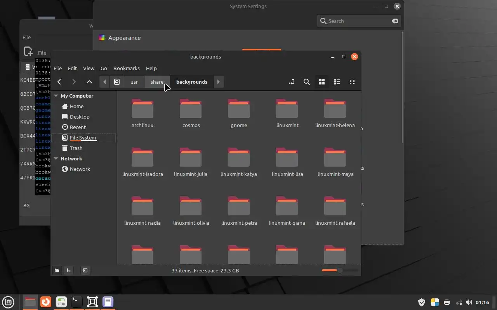Go back using the back arrow
497x310 pixels.
tap(59, 82)
